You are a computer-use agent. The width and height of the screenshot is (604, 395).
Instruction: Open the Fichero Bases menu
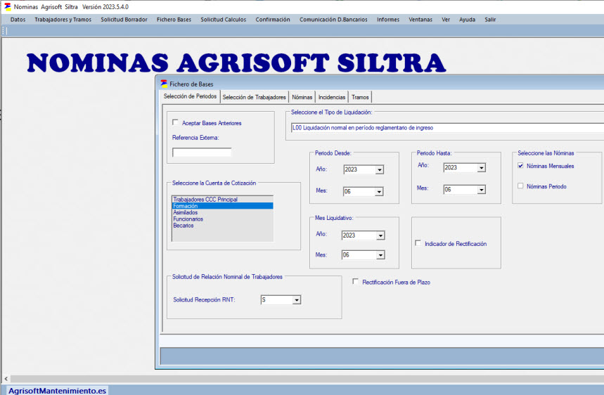click(x=174, y=20)
